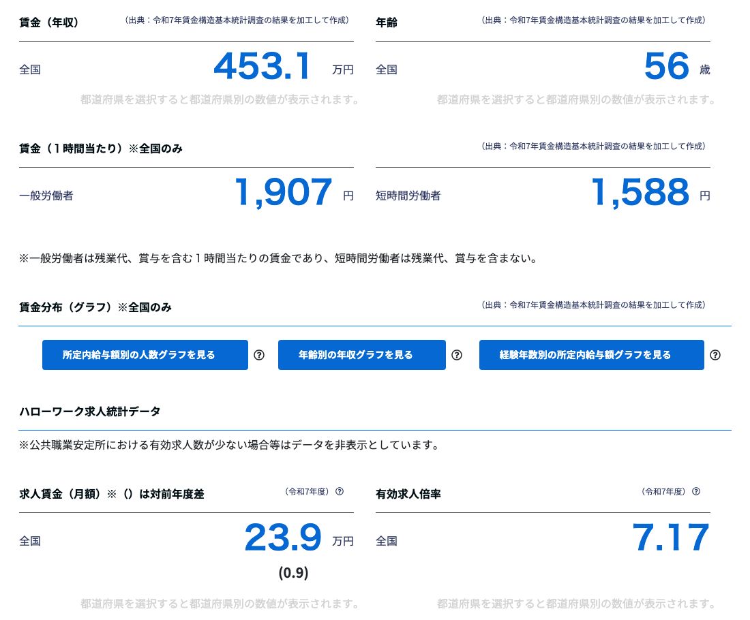Click the 賃金（1時間当たり）※全国のみ heading
This screenshot has height=620, width=750.
tap(100, 149)
